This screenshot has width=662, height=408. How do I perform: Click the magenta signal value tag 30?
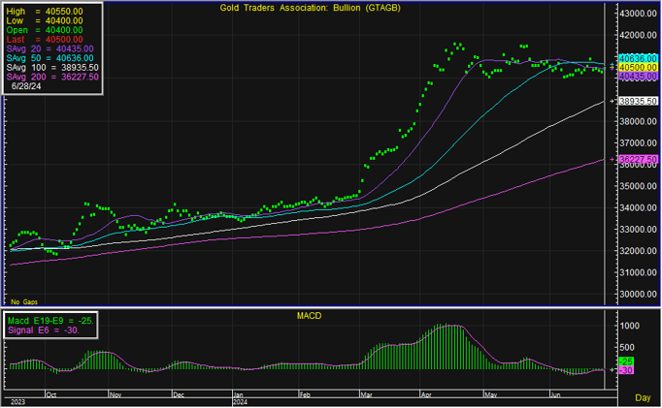pos(627,370)
